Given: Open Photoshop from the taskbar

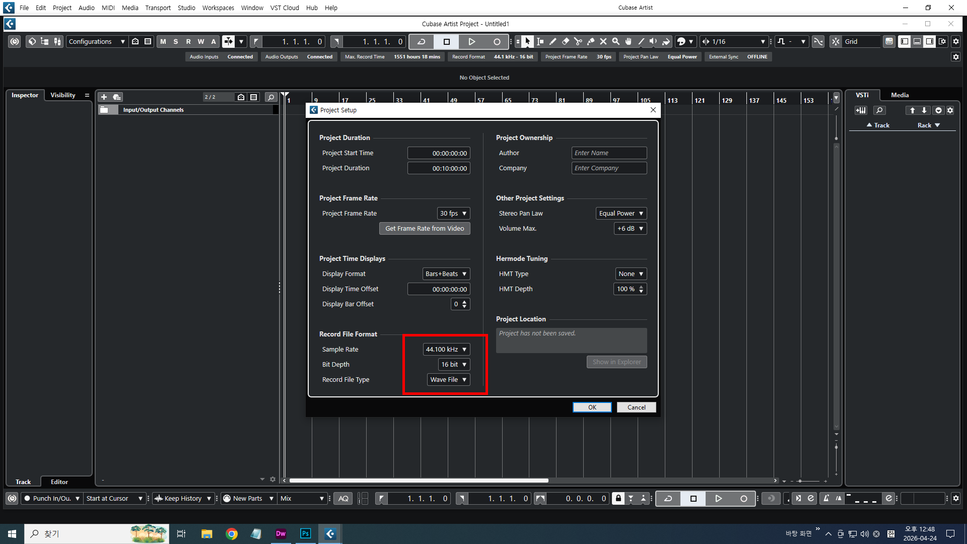Looking at the screenshot, I should (306, 533).
